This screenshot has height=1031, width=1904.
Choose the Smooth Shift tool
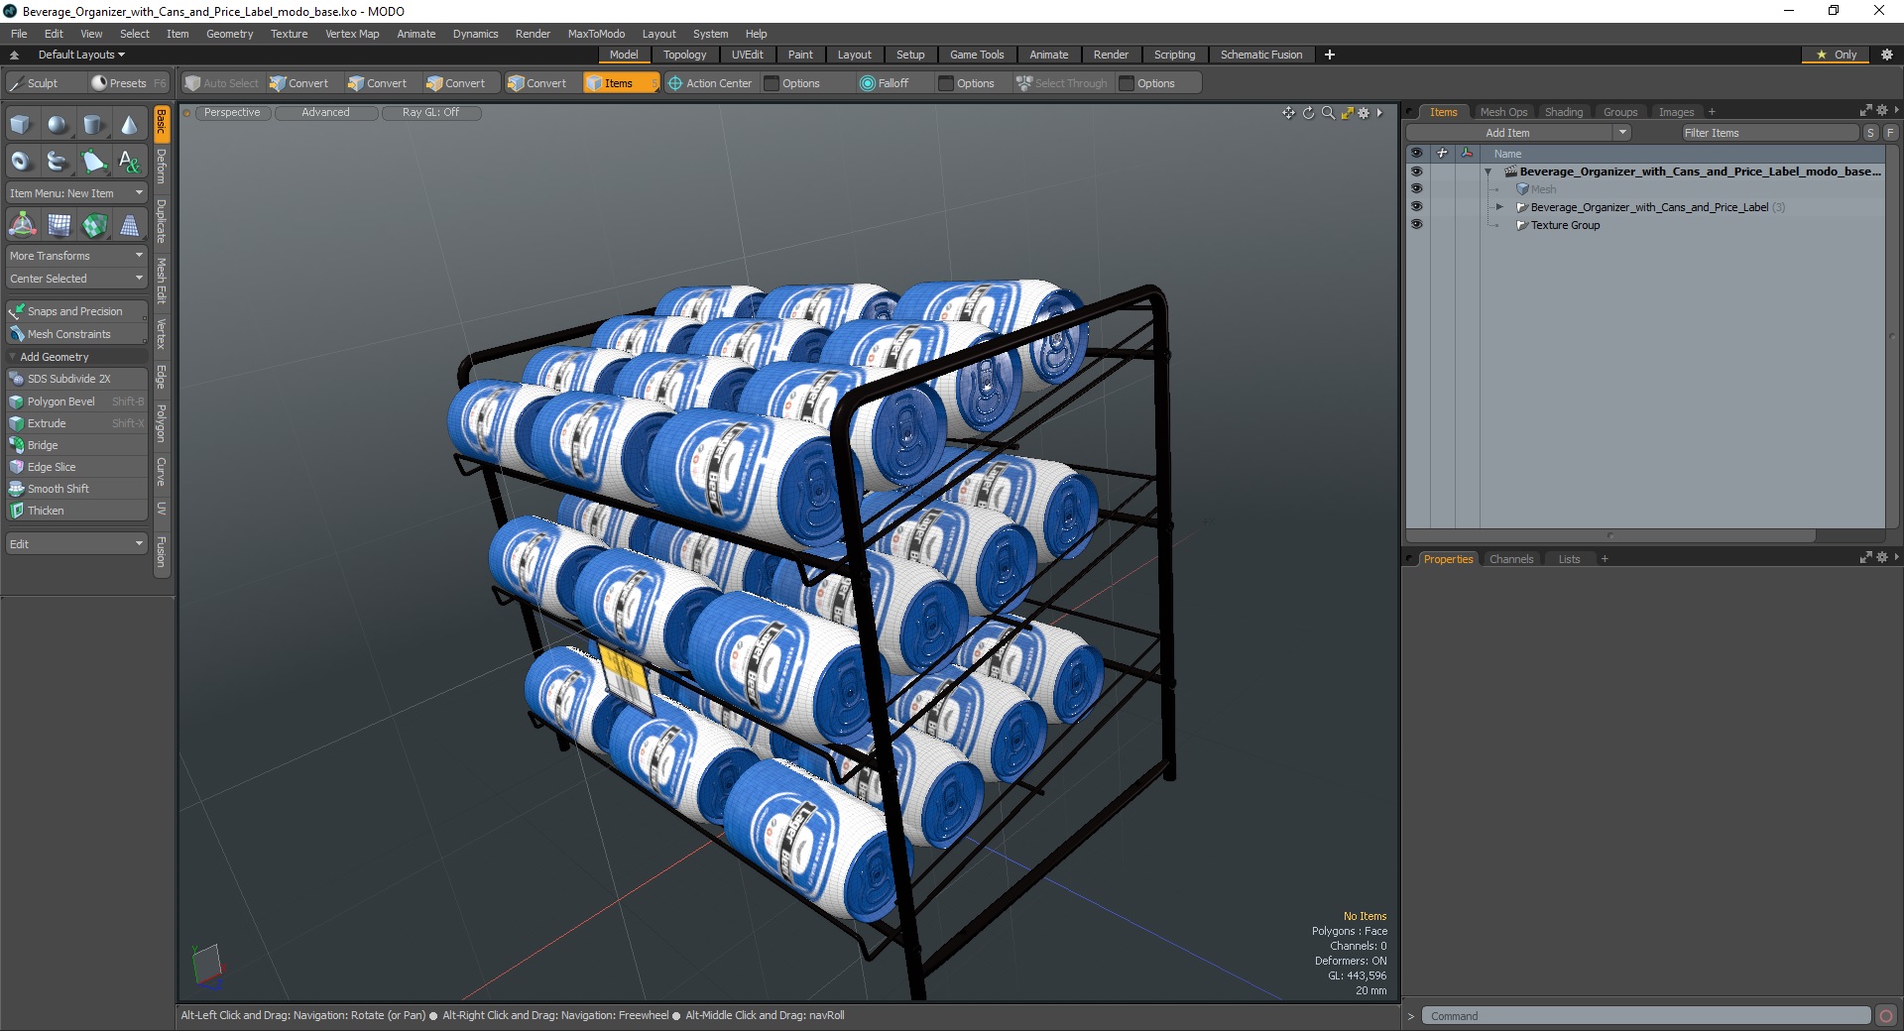click(x=77, y=489)
